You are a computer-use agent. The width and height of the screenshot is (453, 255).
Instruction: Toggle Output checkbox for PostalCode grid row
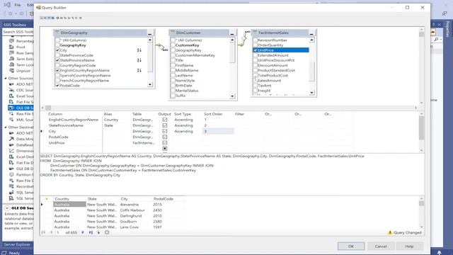(x=165, y=137)
